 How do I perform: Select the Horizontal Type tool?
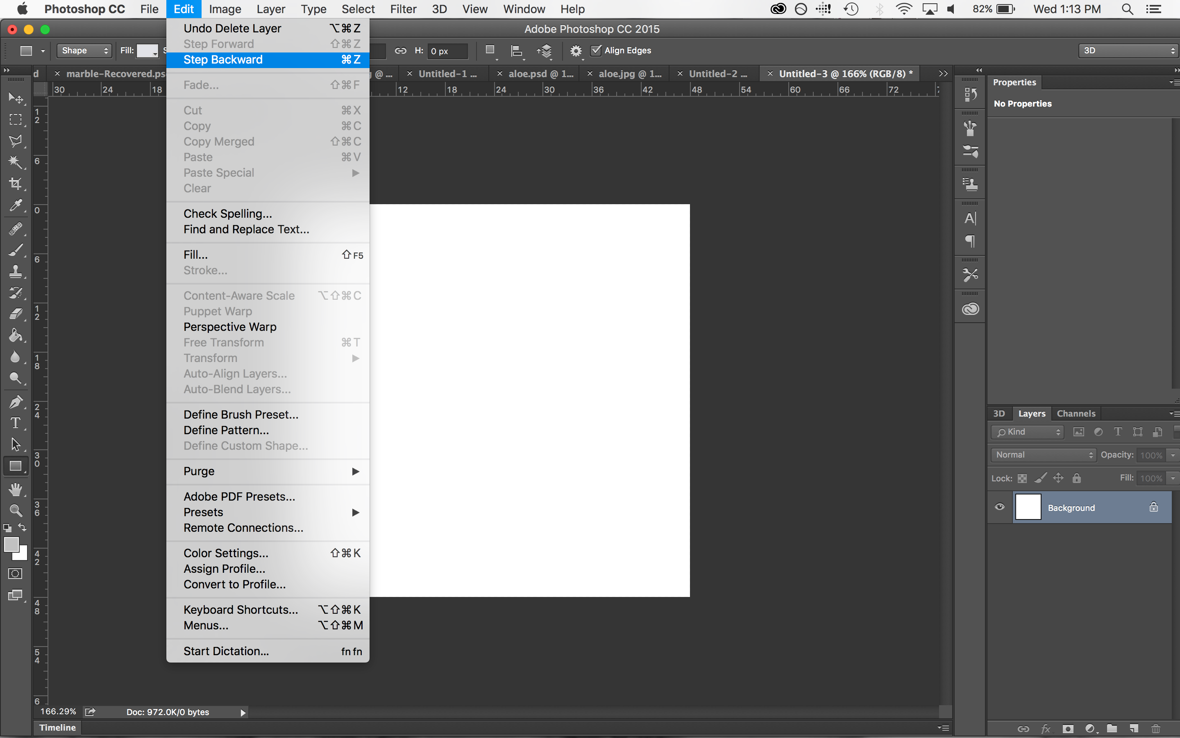(16, 423)
